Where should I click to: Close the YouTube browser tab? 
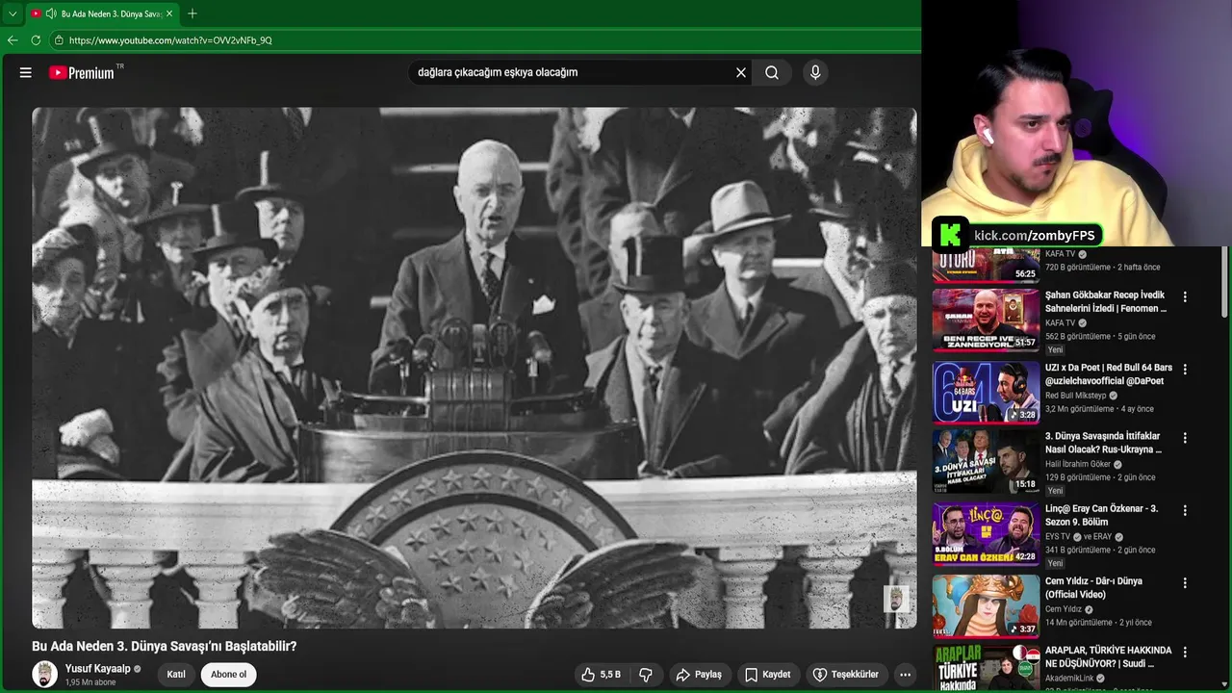[169, 13]
